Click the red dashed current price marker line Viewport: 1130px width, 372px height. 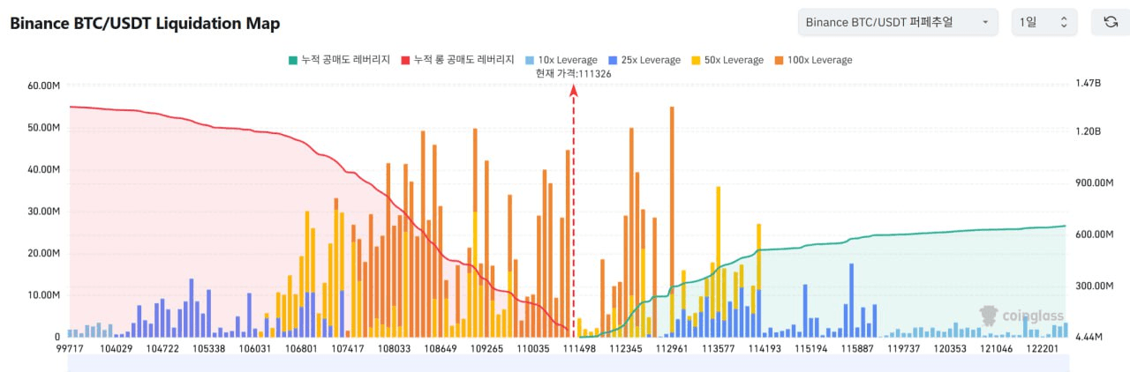(x=575, y=212)
